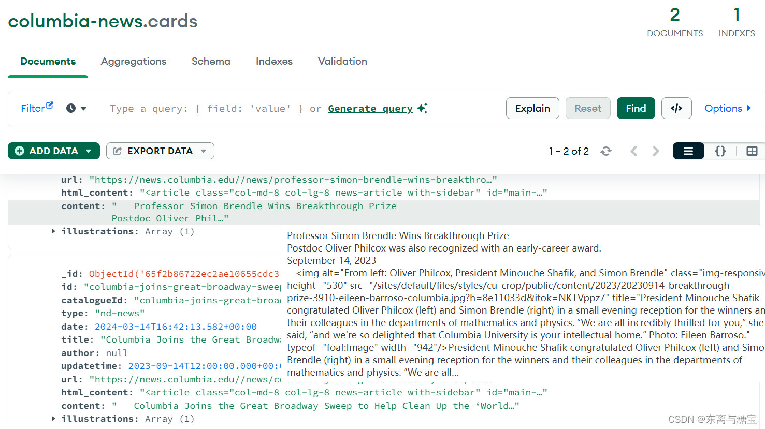765x429 pixels.
Task: Click the 1 – 2 of 2 pagination text
Action: point(569,151)
